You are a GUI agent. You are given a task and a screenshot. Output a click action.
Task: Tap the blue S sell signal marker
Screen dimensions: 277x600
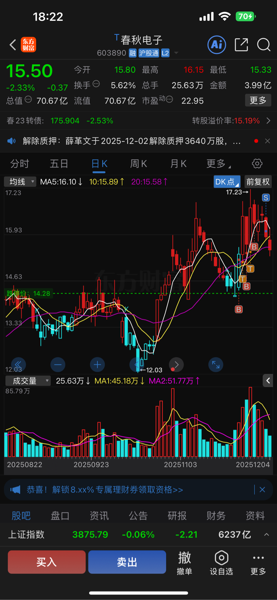pyautogui.click(x=266, y=197)
